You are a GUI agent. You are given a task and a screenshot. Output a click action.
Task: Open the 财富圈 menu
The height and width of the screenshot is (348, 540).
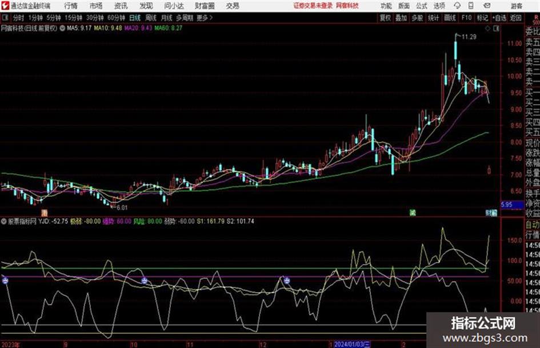(205, 6)
